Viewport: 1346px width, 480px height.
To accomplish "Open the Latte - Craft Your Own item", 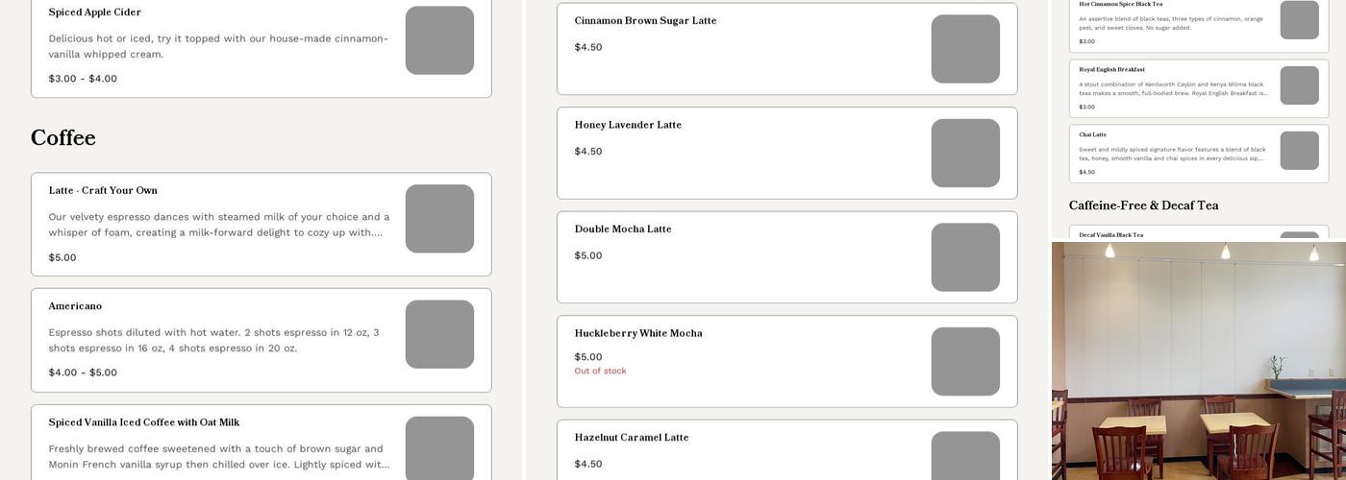I will click(x=103, y=191).
